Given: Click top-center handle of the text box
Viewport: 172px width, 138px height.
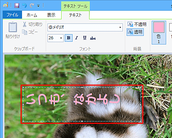Looking at the screenshot, I should (82, 88).
